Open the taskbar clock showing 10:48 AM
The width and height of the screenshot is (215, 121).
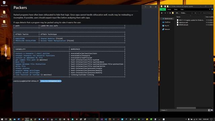(x=205, y=119)
